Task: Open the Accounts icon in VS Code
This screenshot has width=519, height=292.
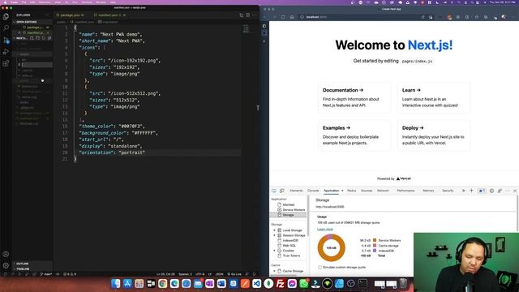Action: [6, 254]
